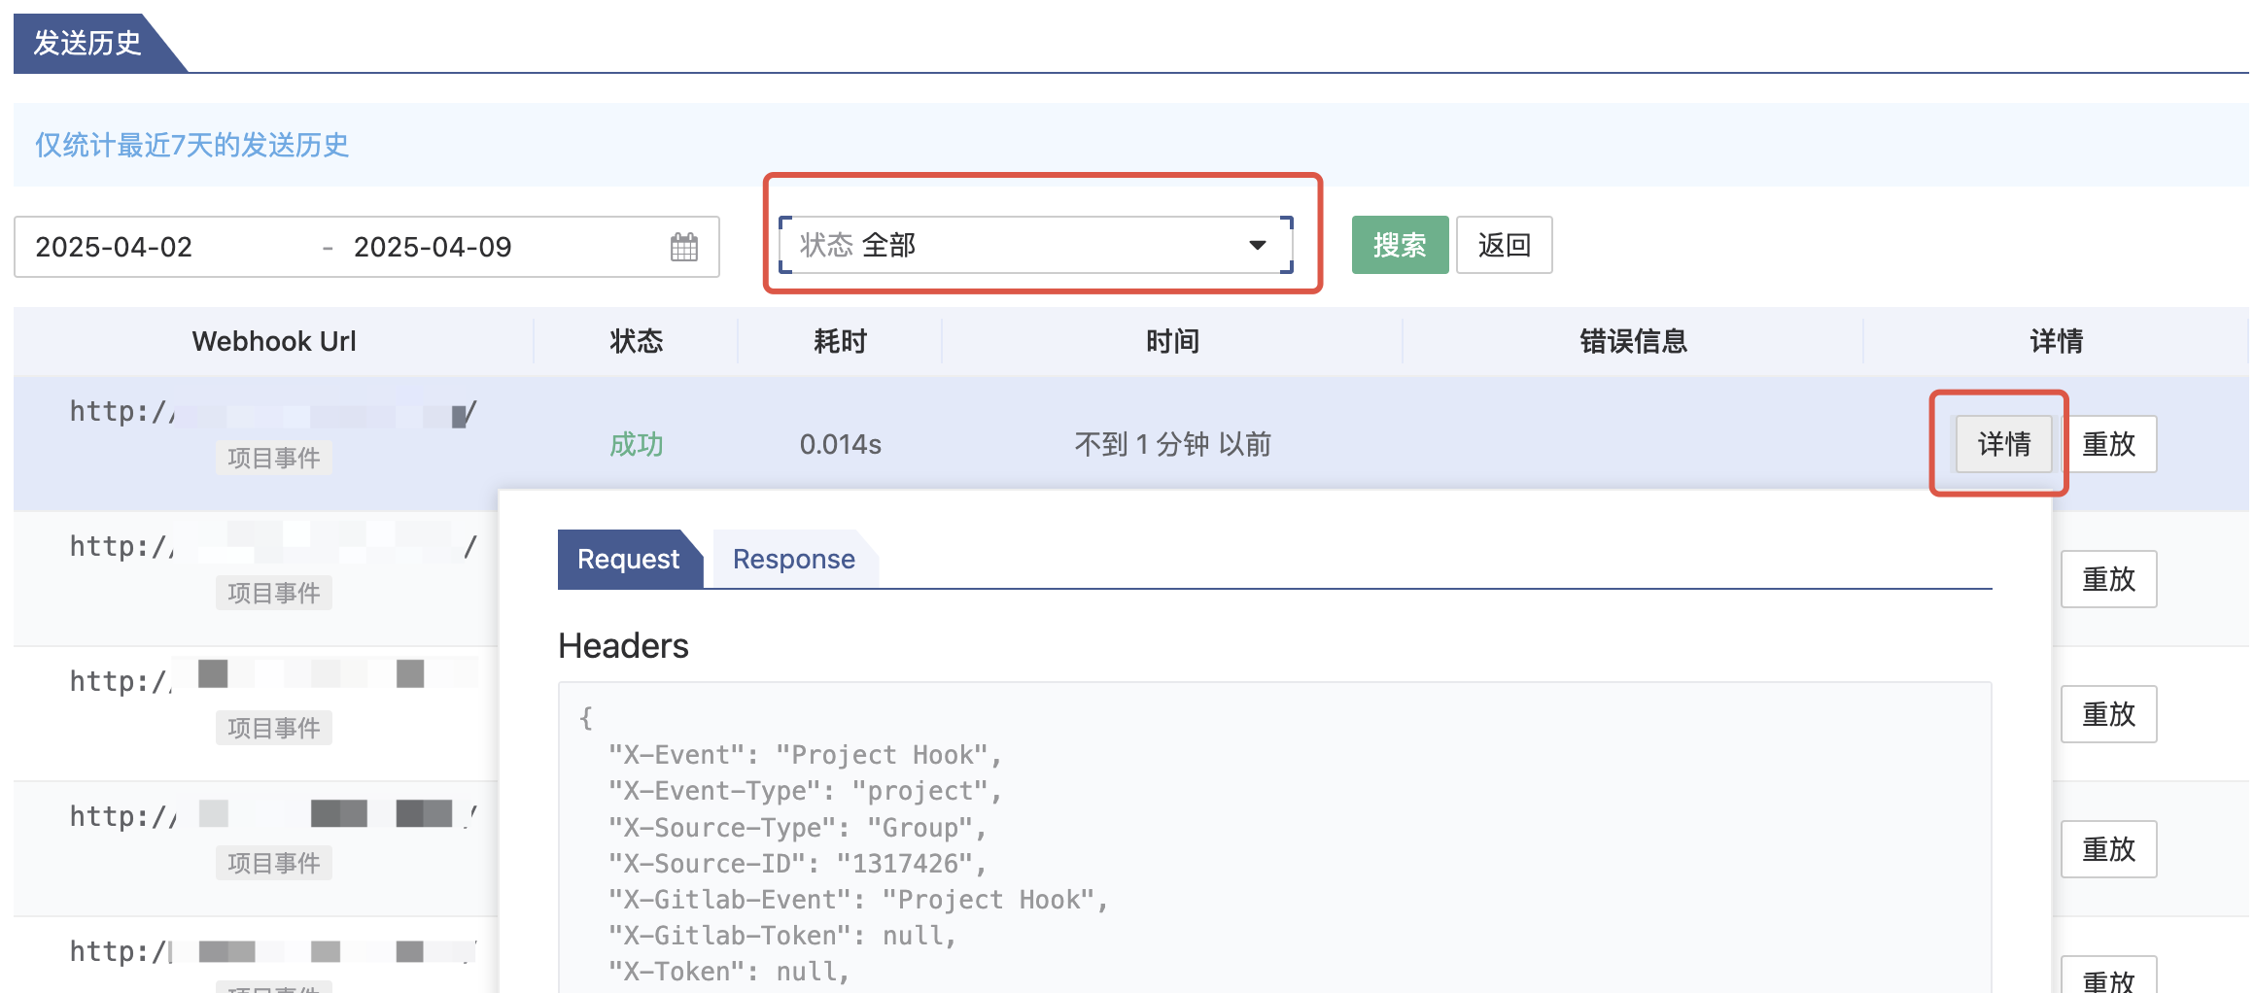This screenshot has width=2255, height=993.
Task: Click the end date 2025-04-09 field
Action: [433, 247]
